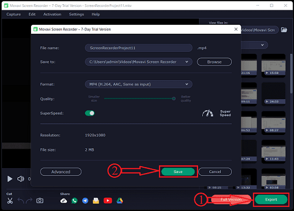Viewport: 294px width, 211px height.
Task: Open the 11:43 recording thumbnail
Action: pos(273,152)
